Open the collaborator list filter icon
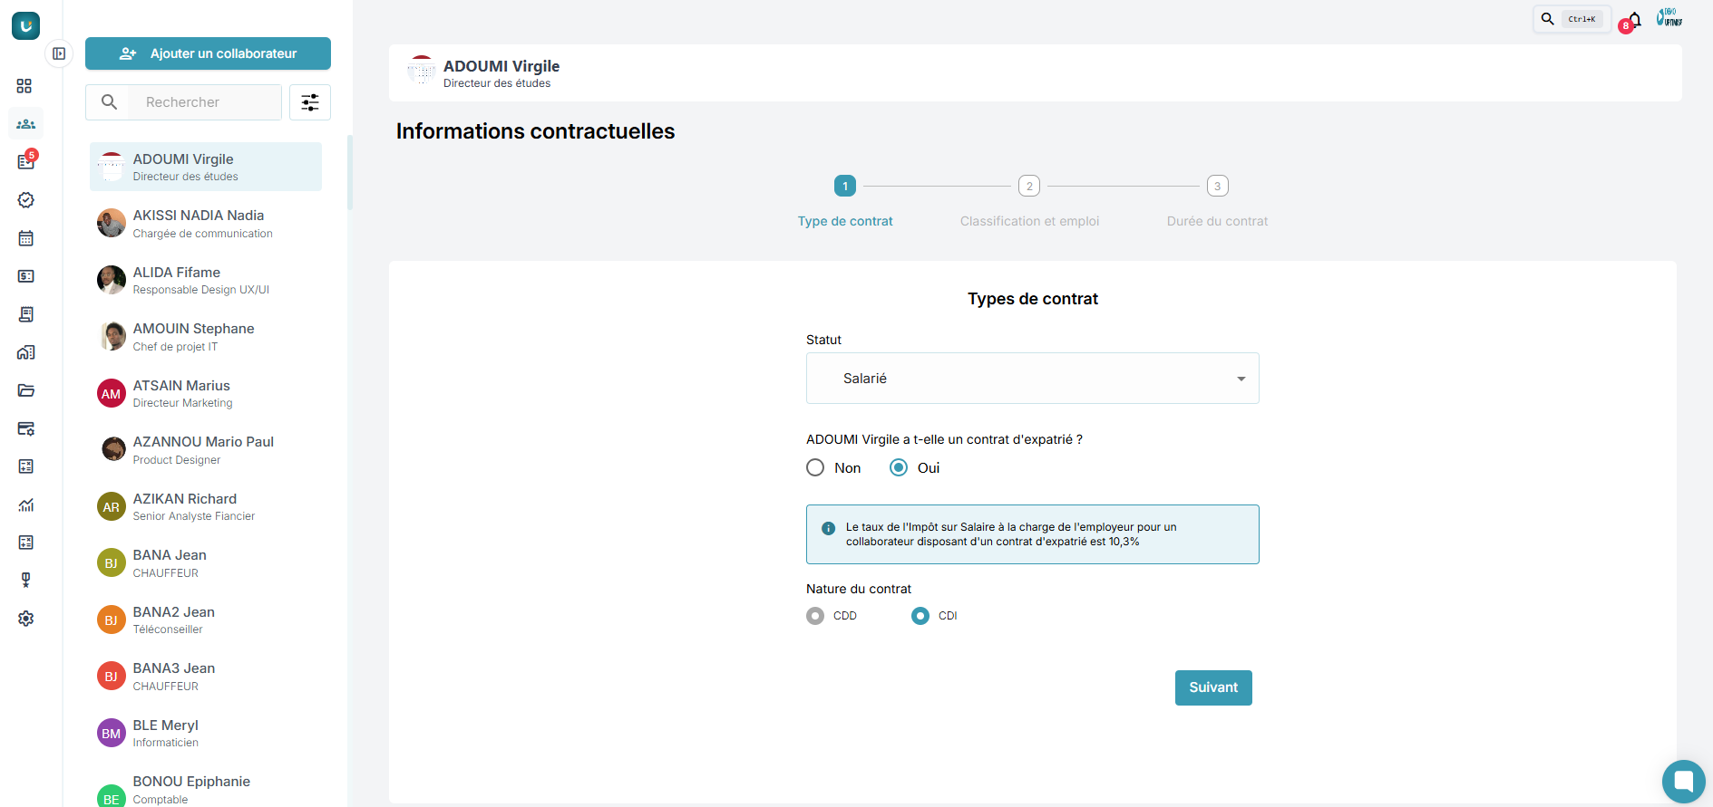 310,102
